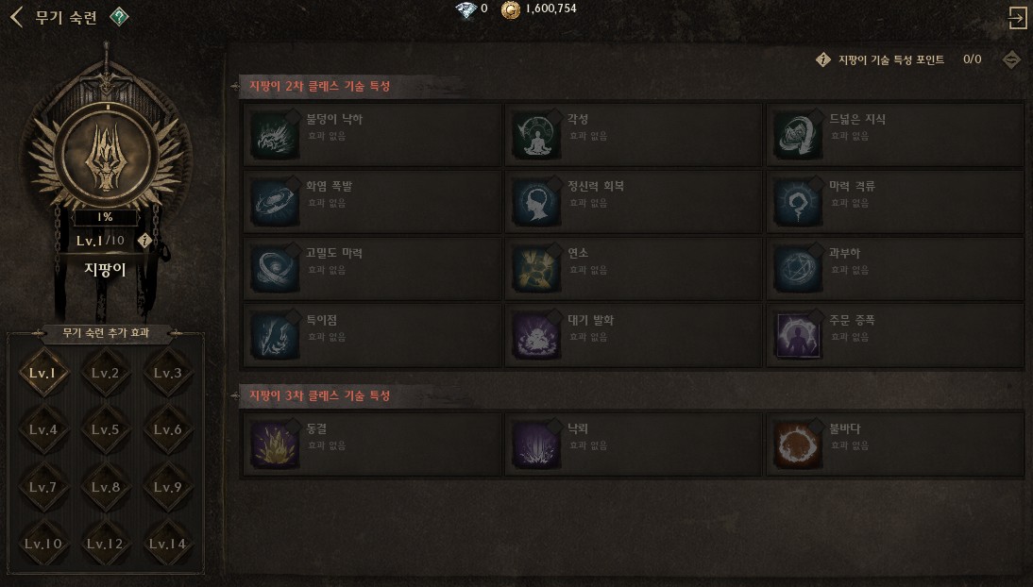1033x587 pixels.
Task: Click the 대기 발화 skill icon
Action: pos(535,335)
